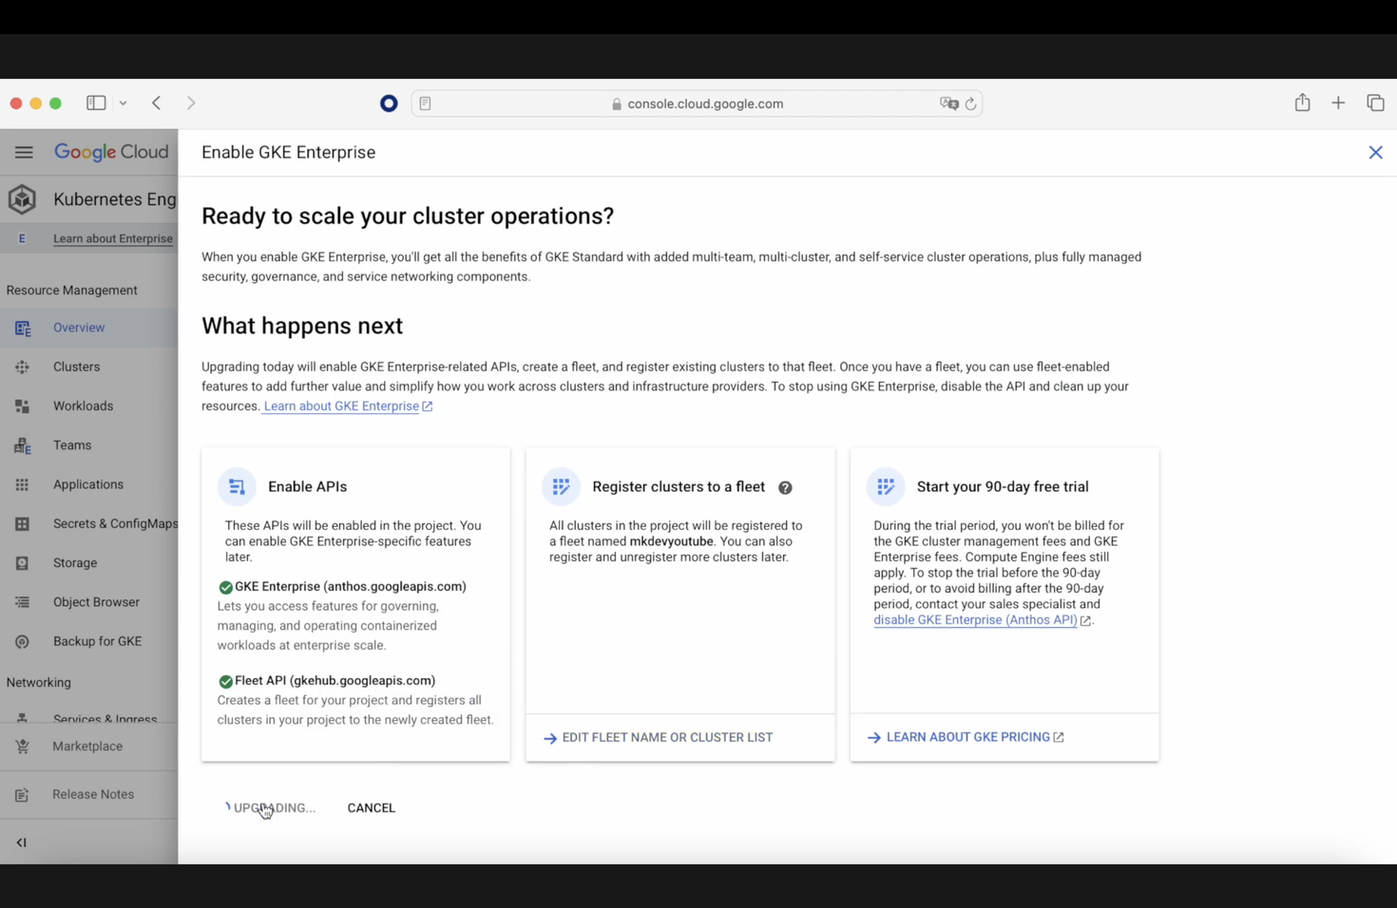The height and width of the screenshot is (908, 1397).
Task: Click the Overview sidebar icon
Action: tap(23, 329)
